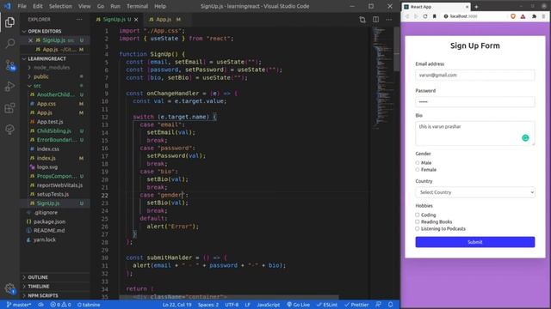551x309 pixels.
Task: Click the editor vertical scrollbar
Action: (x=396, y=49)
